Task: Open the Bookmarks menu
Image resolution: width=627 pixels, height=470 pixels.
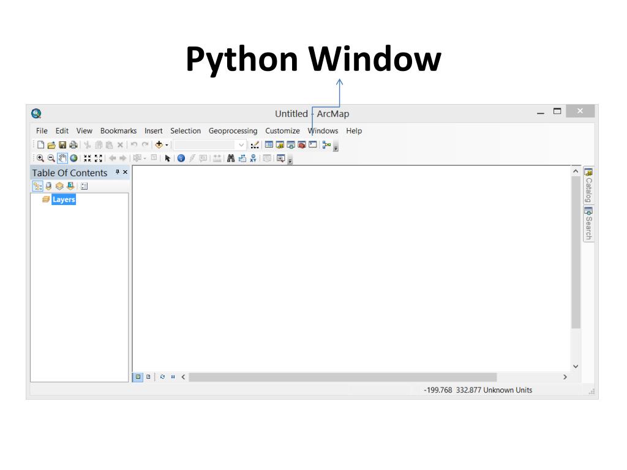Action: (118, 131)
